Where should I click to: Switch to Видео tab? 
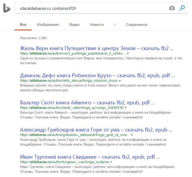tap(75, 25)
